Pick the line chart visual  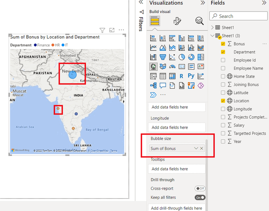(153, 48)
